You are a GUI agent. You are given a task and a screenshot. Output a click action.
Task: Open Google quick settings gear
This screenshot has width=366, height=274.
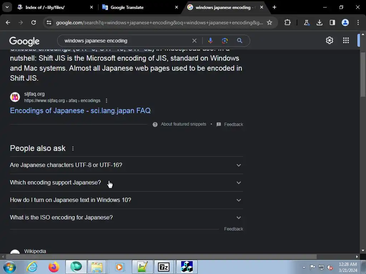tap(329, 40)
